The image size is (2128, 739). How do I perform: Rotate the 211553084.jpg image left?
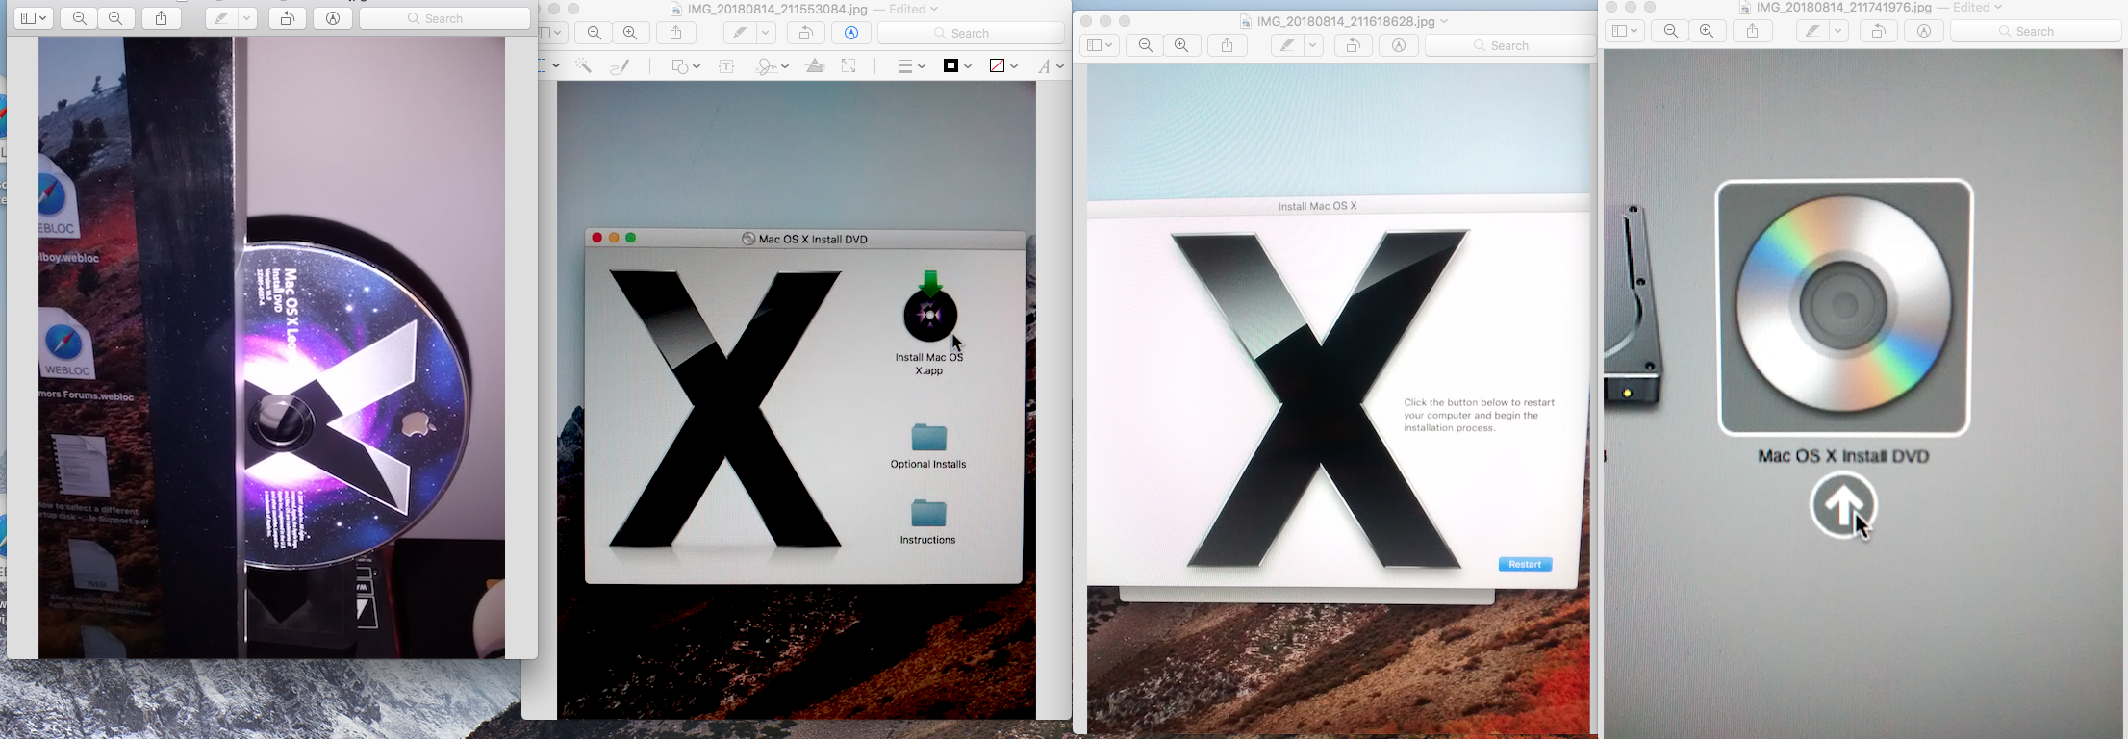point(806,33)
